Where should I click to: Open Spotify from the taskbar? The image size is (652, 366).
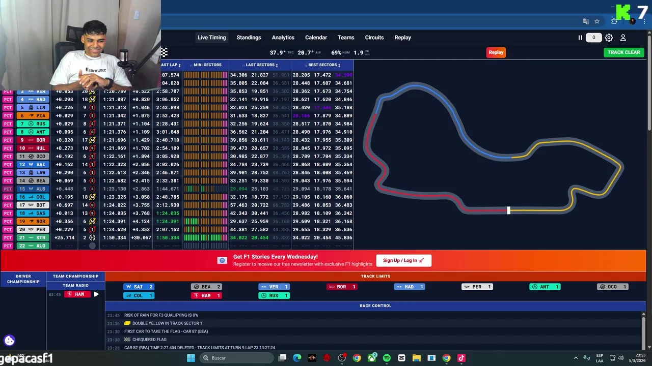tap(387, 358)
